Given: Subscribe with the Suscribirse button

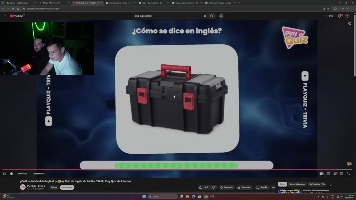Looking at the screenshot, I should (67, 187).
